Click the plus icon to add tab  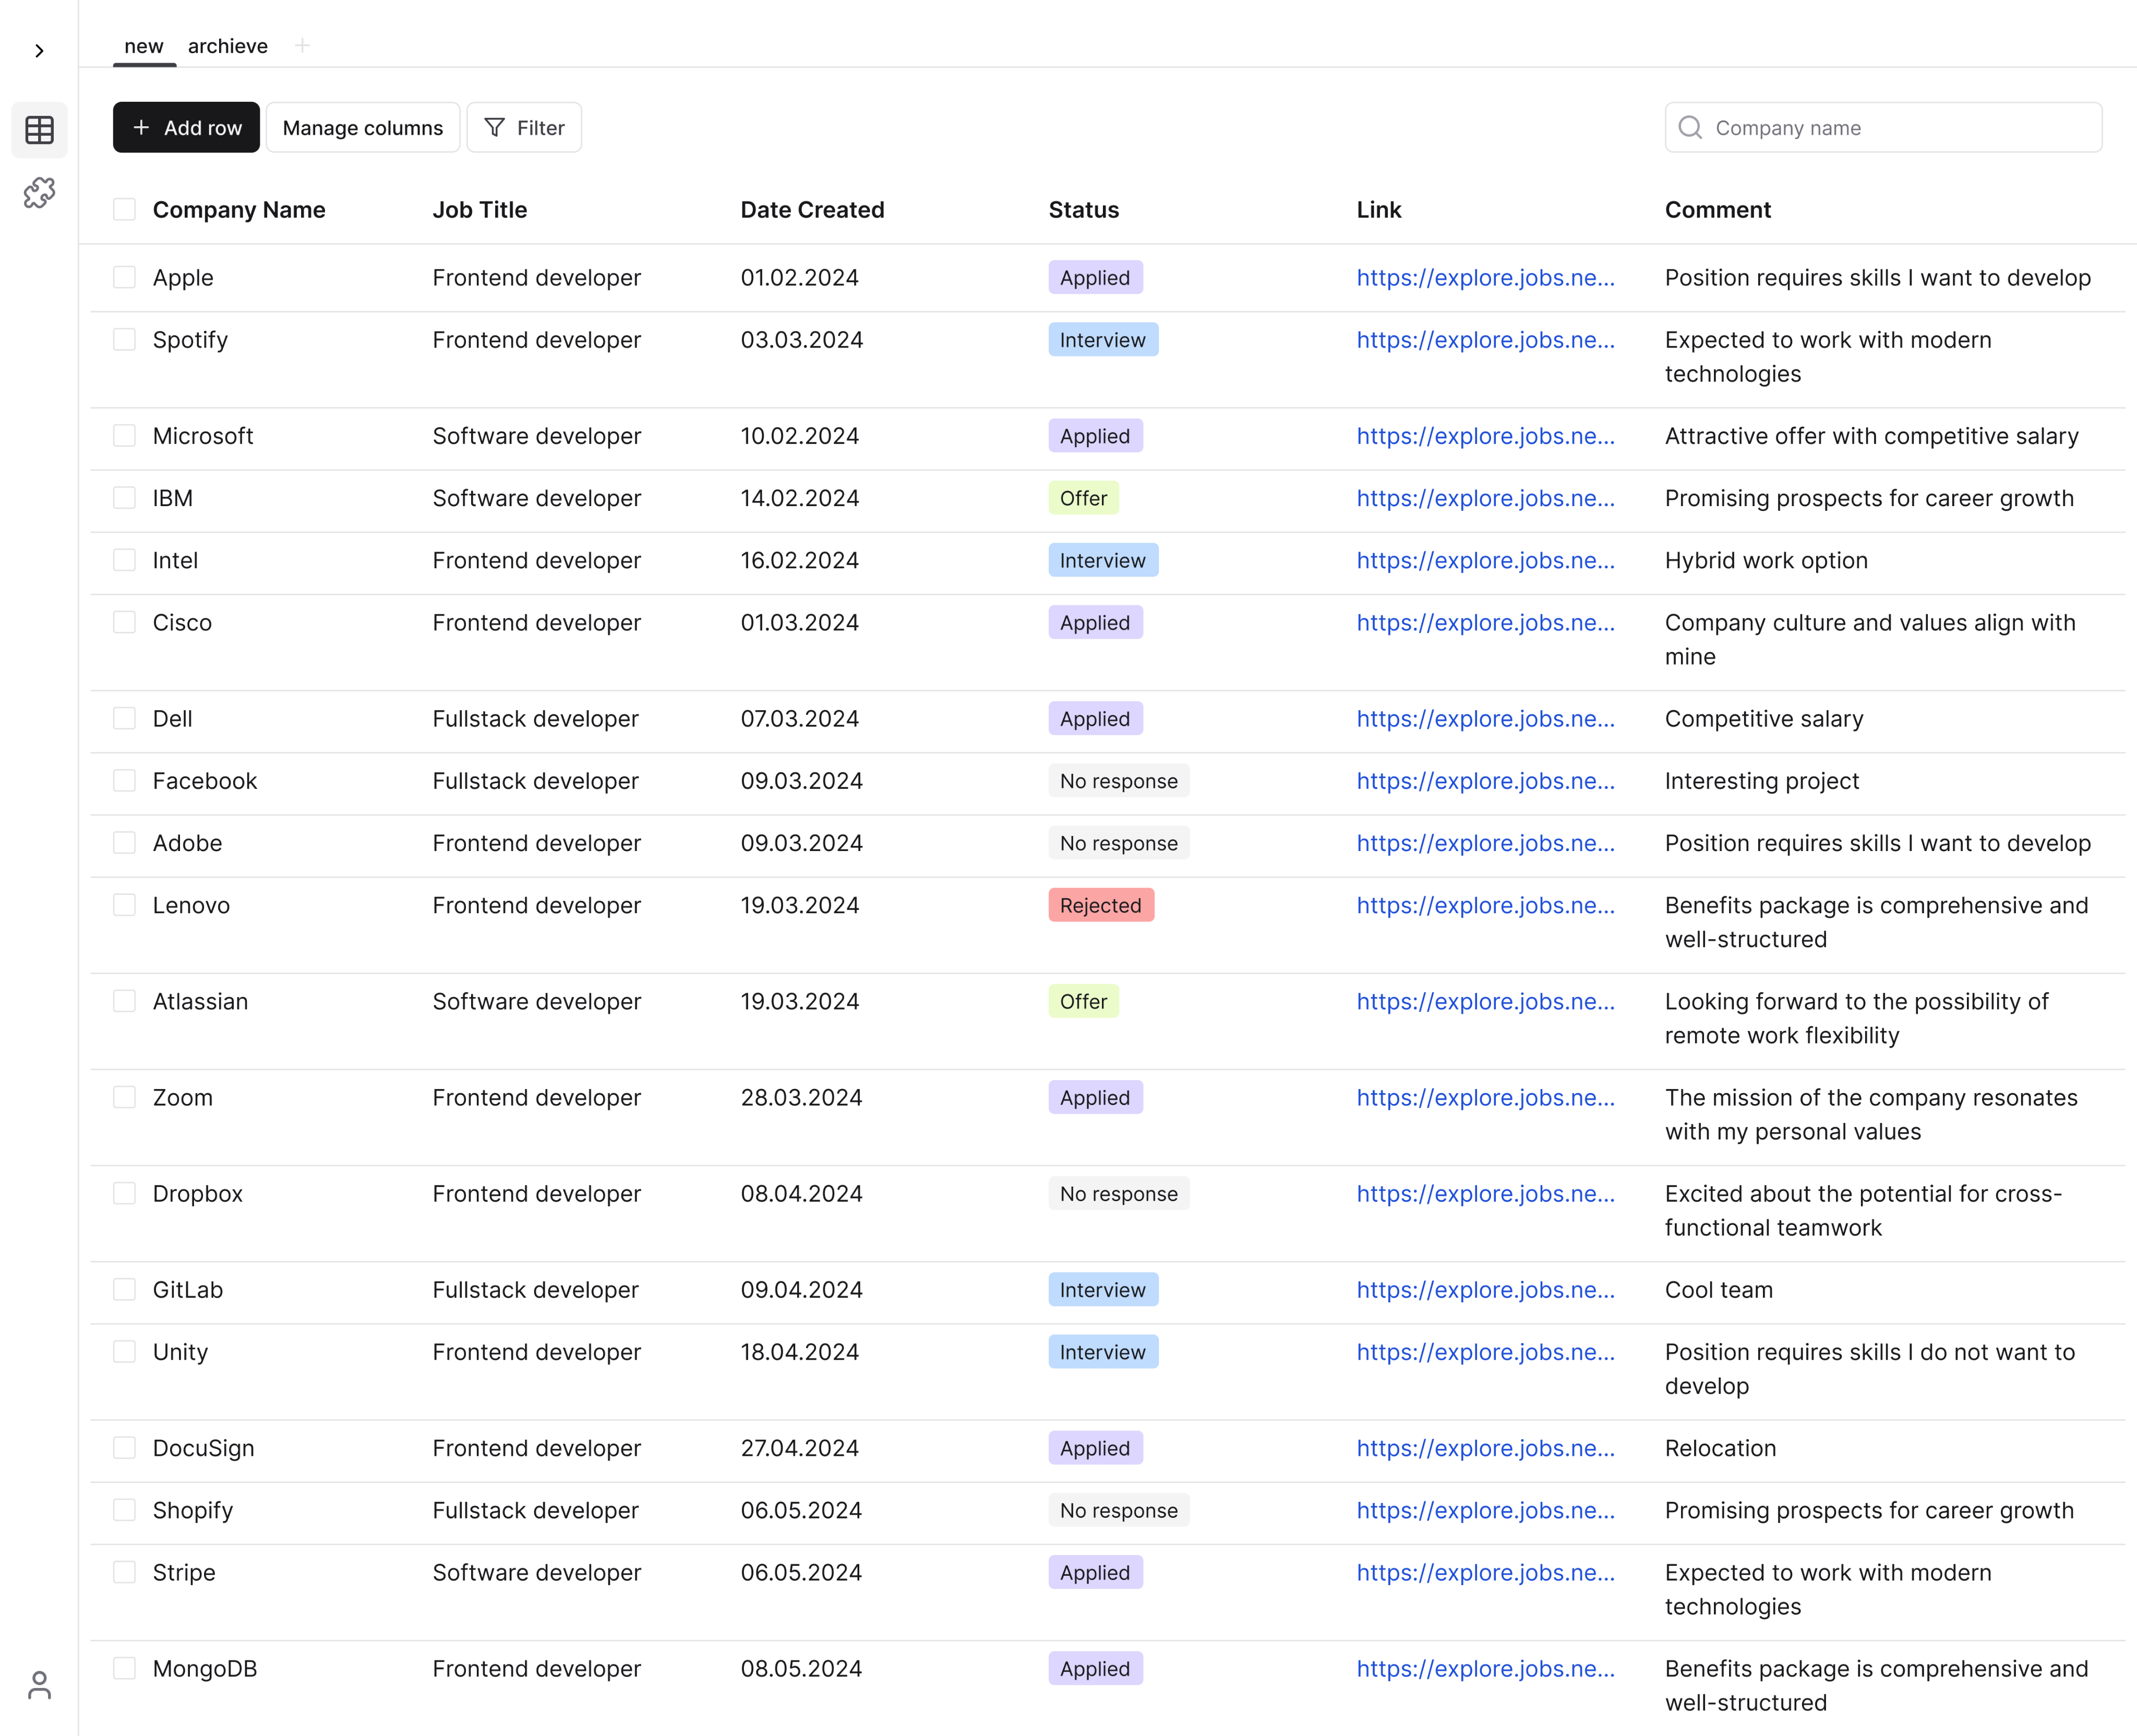coord(302,46)
